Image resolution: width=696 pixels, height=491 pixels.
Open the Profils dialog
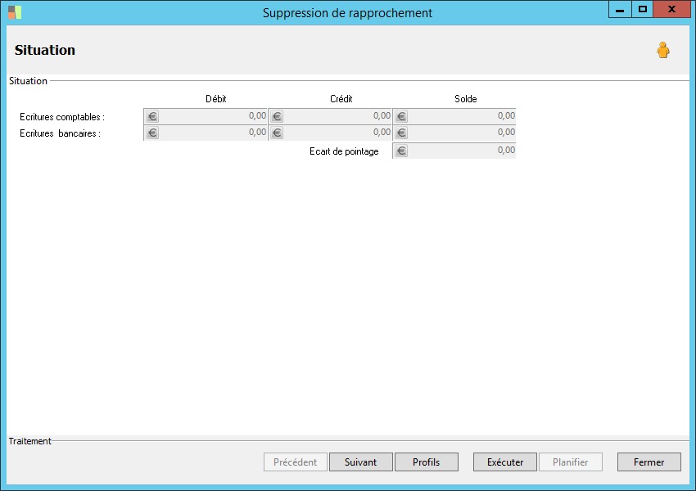426,462
